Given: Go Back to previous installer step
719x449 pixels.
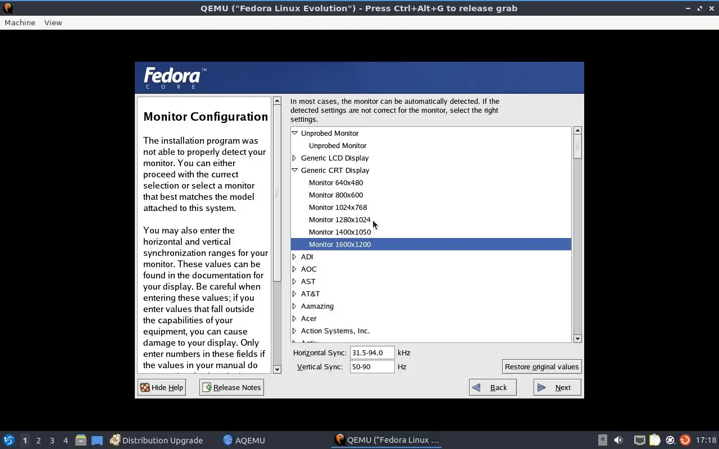Looking at the screenshot, I should (493, 387).
